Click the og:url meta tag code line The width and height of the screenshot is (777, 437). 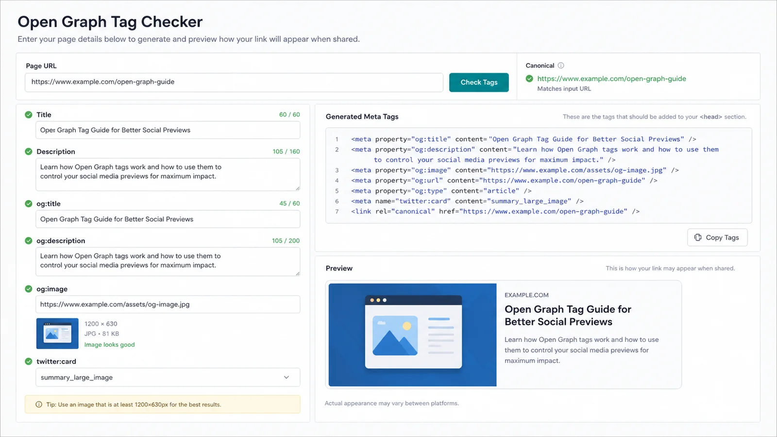click(504, 181)
